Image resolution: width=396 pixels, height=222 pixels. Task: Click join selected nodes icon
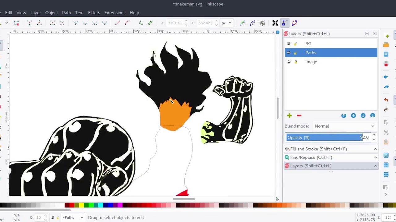click(29, 23)
